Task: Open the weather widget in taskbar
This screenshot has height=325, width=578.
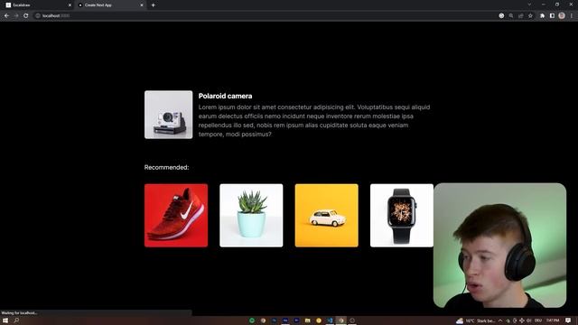Action: [x=475, y=320]
